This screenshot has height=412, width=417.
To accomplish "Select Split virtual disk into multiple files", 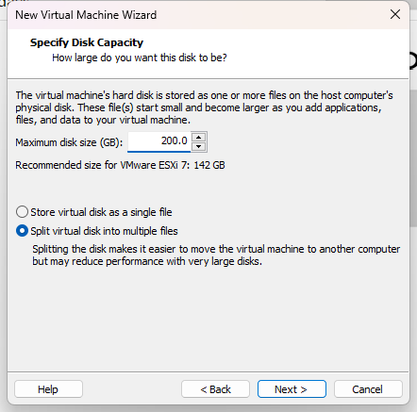I will [97, 231].
